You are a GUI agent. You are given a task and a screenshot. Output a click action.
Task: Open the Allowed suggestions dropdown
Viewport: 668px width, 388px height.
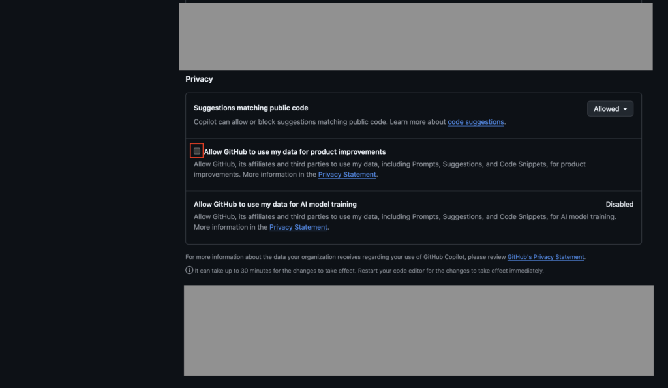point(609,109)
